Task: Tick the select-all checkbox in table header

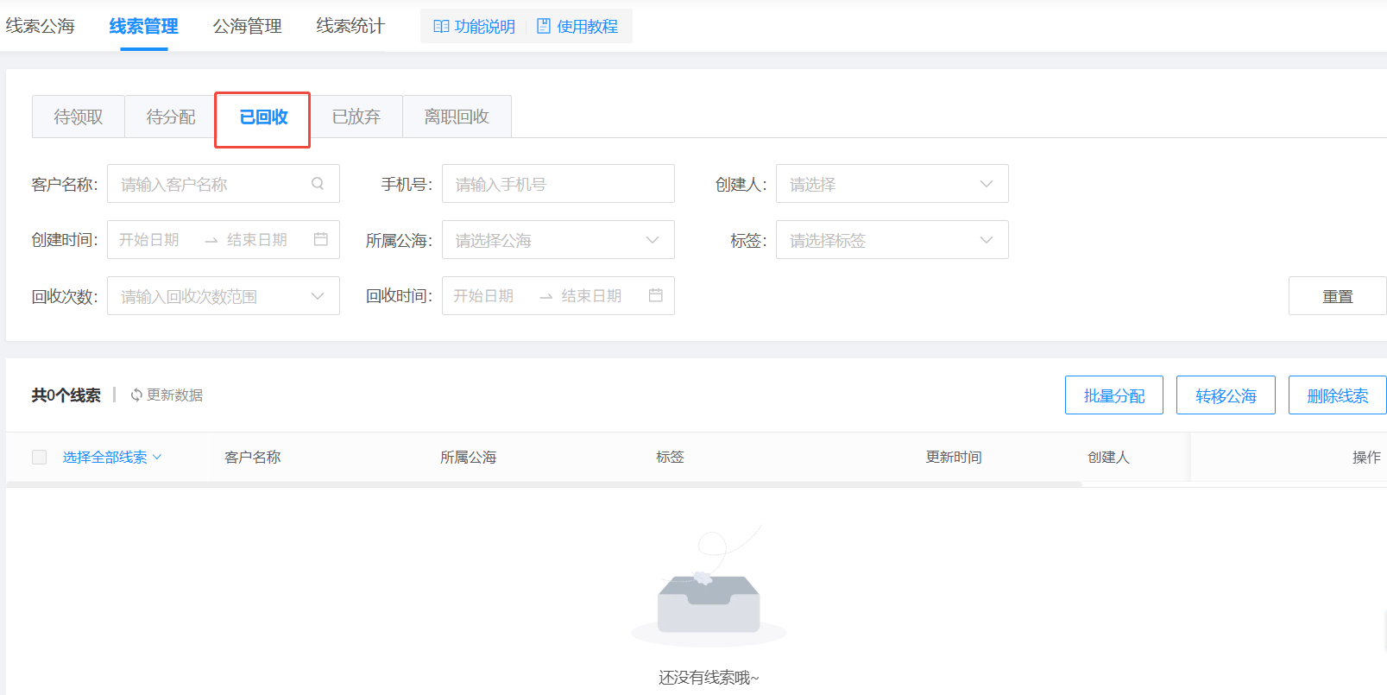Action: coord(40,458)
